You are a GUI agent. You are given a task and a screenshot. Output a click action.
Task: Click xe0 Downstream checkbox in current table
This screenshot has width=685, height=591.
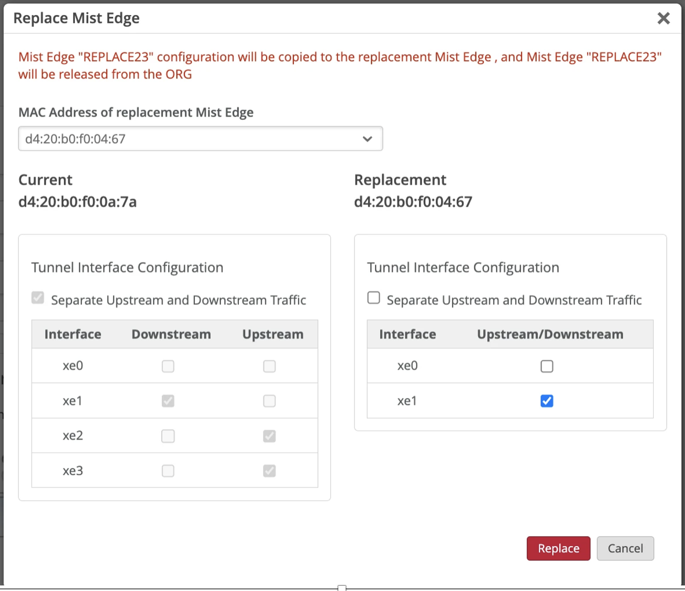coord(168,366)
